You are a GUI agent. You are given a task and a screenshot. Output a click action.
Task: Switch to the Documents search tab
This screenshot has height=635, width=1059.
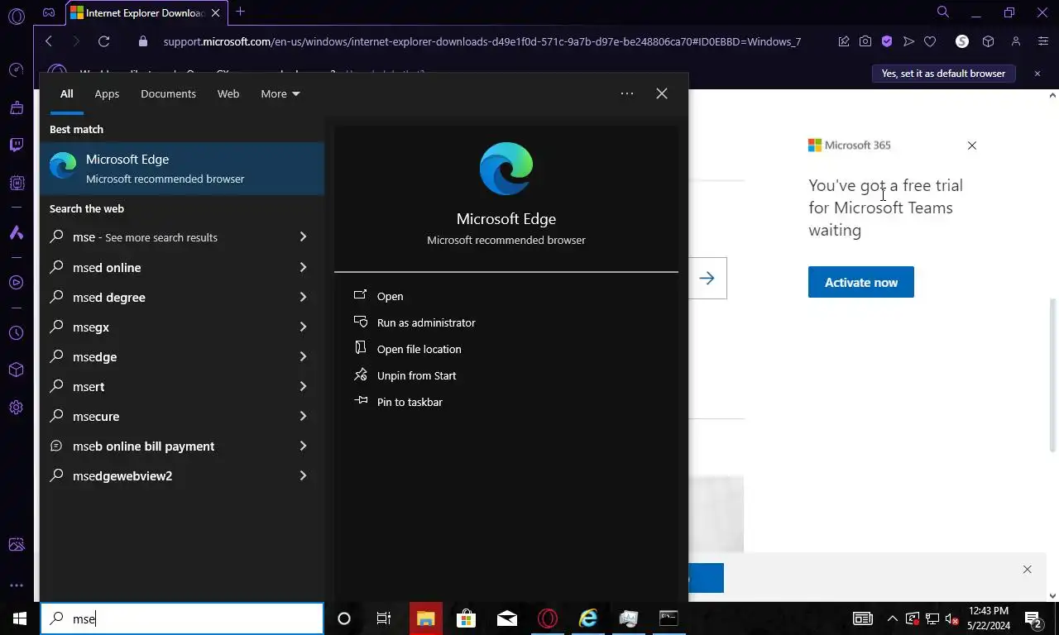pyautogui.click(x=168, y=93)
